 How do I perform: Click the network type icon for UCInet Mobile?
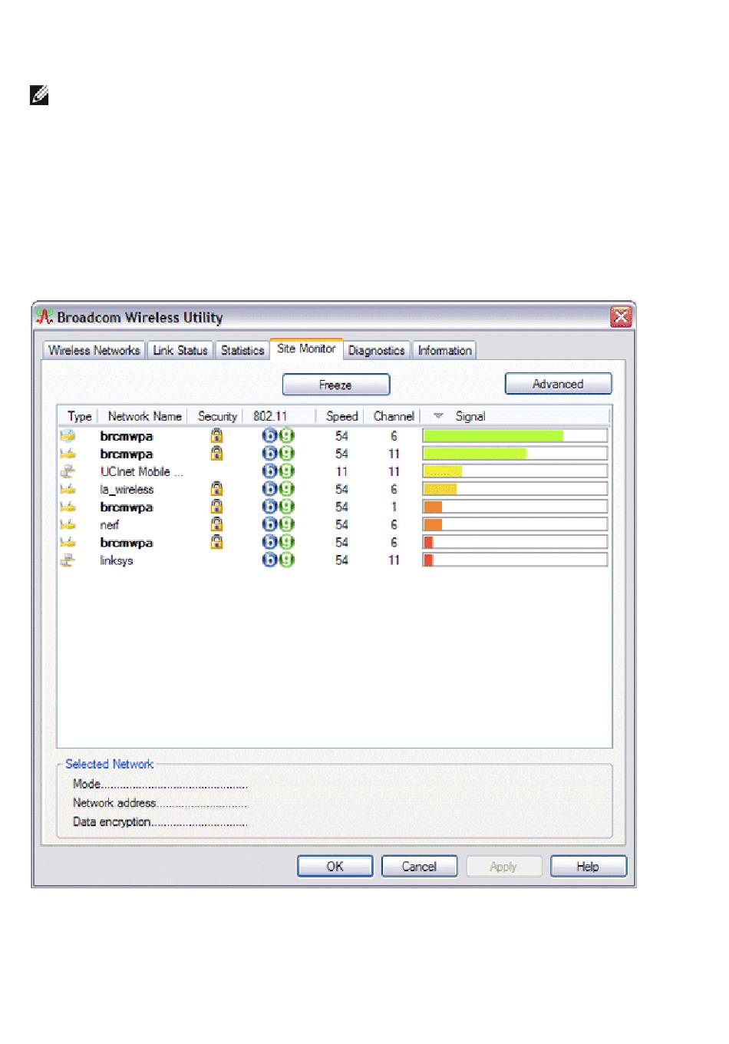pyautogui.click(x=68, y=471)
